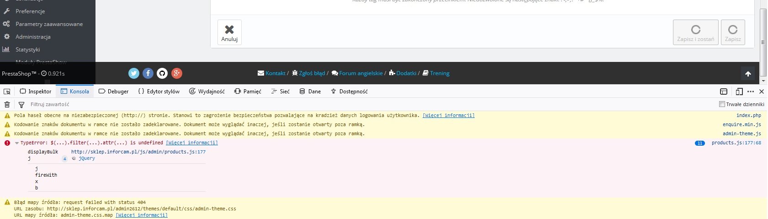Open the Edytor stylów tab
The image size is (768, 219).
(159, 92)
